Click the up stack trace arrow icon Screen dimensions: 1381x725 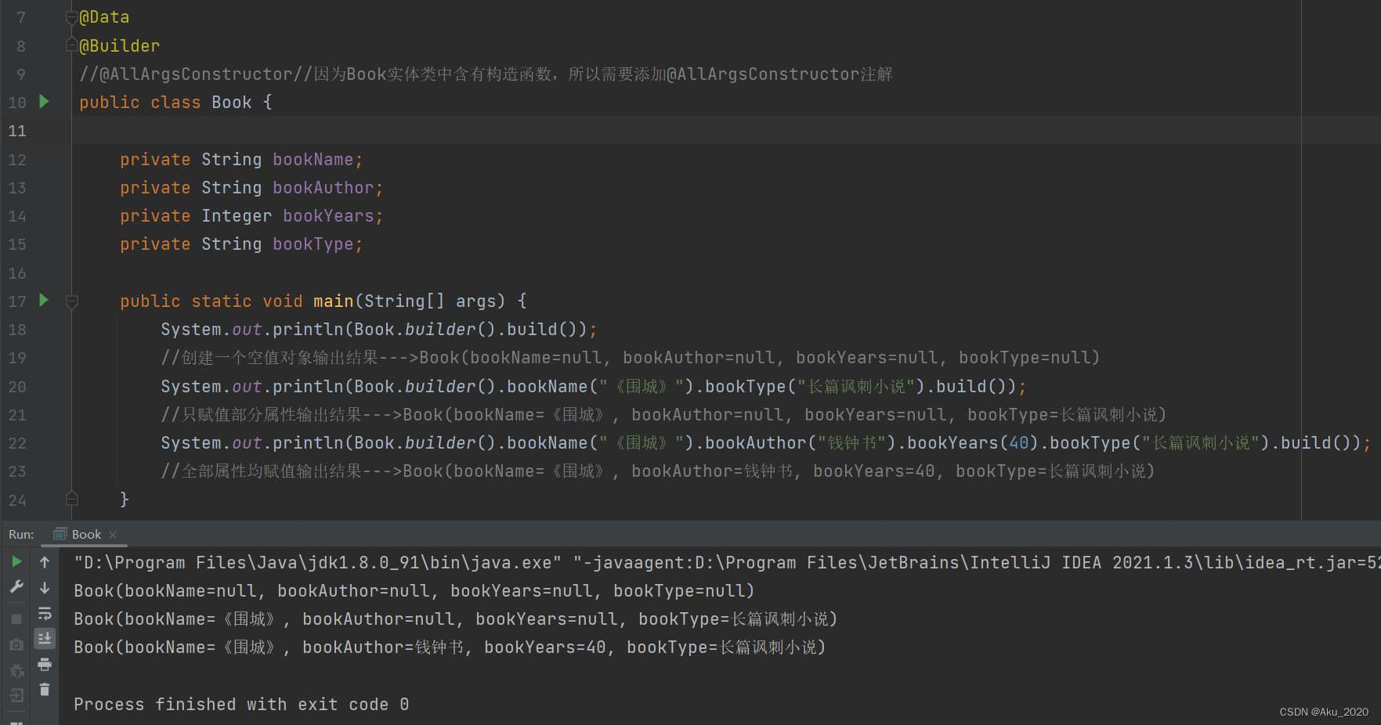[x=45, y=562]
